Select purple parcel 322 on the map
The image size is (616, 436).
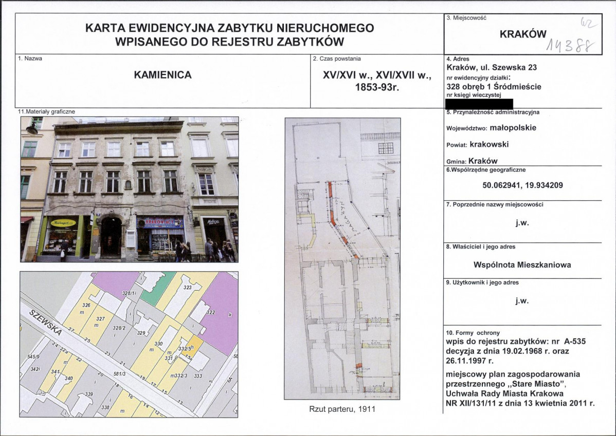pos(220,313)
